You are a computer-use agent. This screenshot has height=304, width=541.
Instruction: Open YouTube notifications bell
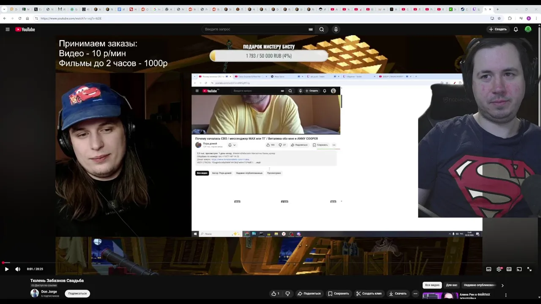coord(516,29)
